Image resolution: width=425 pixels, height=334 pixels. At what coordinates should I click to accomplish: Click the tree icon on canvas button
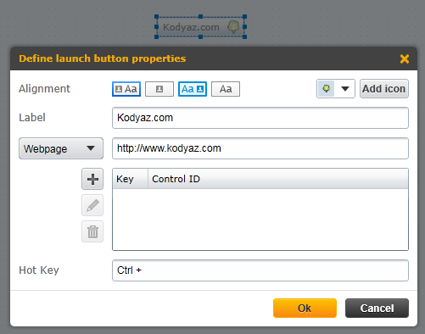coord(233,27)
